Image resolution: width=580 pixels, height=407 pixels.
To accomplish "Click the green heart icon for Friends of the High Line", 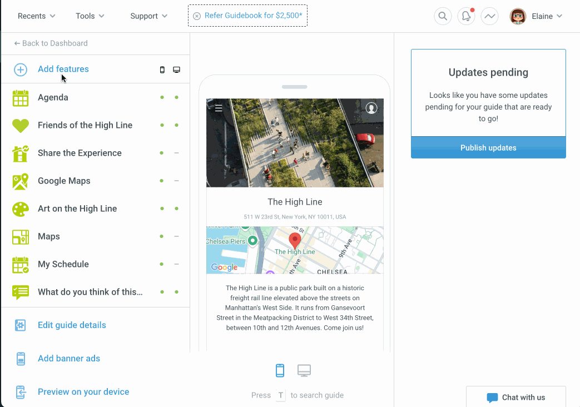I will [x=21, y=126].
